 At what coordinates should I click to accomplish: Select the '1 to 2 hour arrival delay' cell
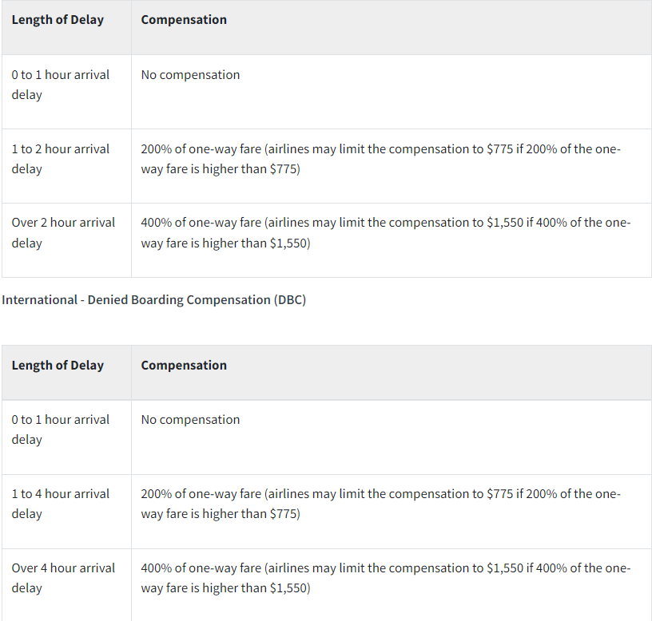tap(61, 159)
